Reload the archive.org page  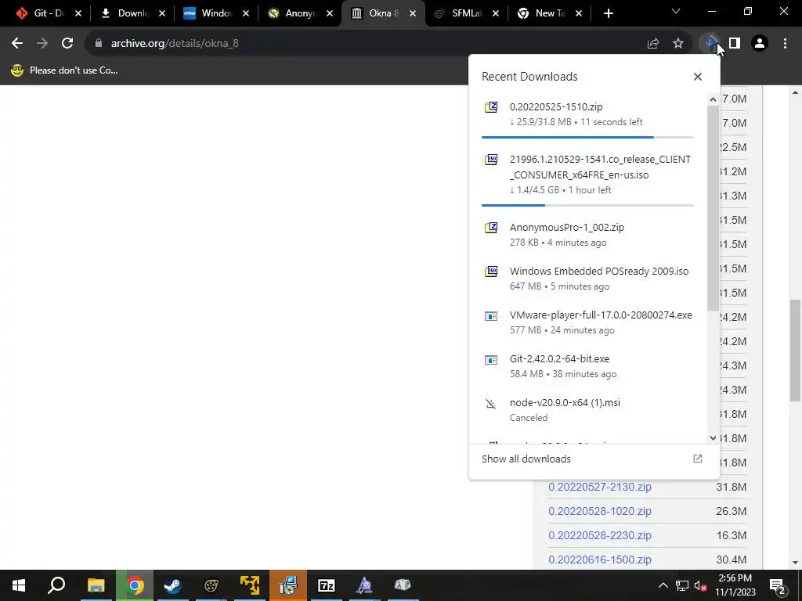[x=67, y=44]
